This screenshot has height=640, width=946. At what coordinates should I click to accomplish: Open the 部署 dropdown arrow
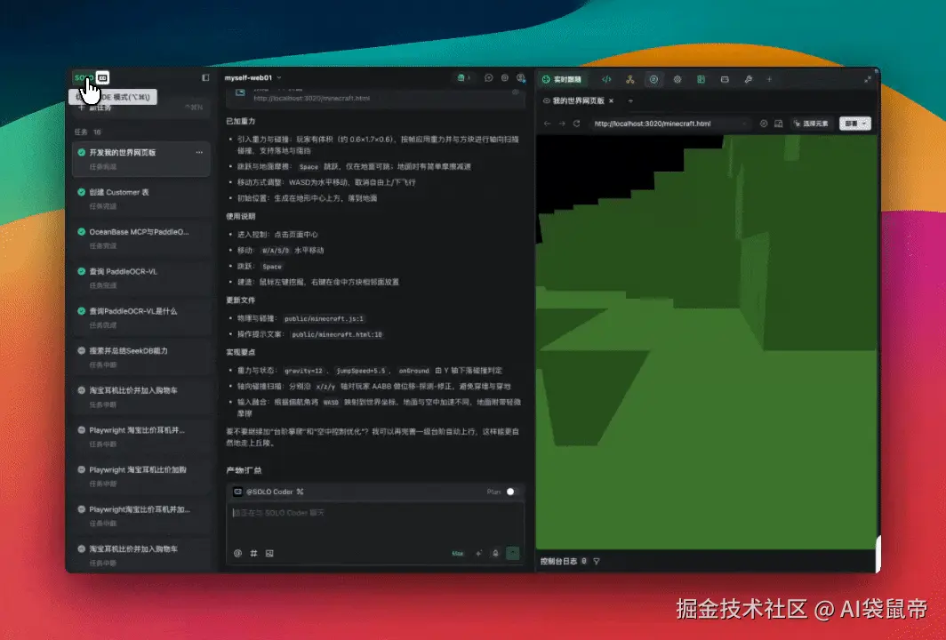pyautogui.click(x=865, y=124)
